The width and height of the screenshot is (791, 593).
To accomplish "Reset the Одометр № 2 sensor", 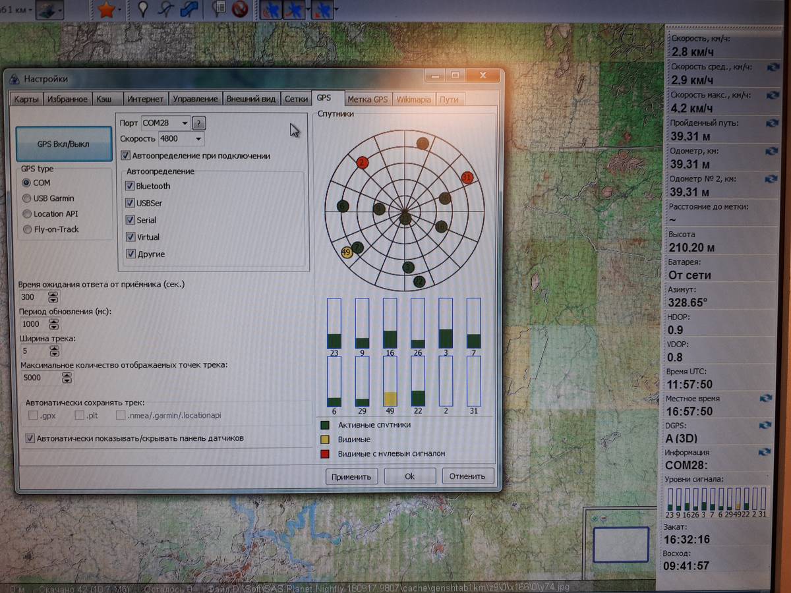I will [772, 179].
